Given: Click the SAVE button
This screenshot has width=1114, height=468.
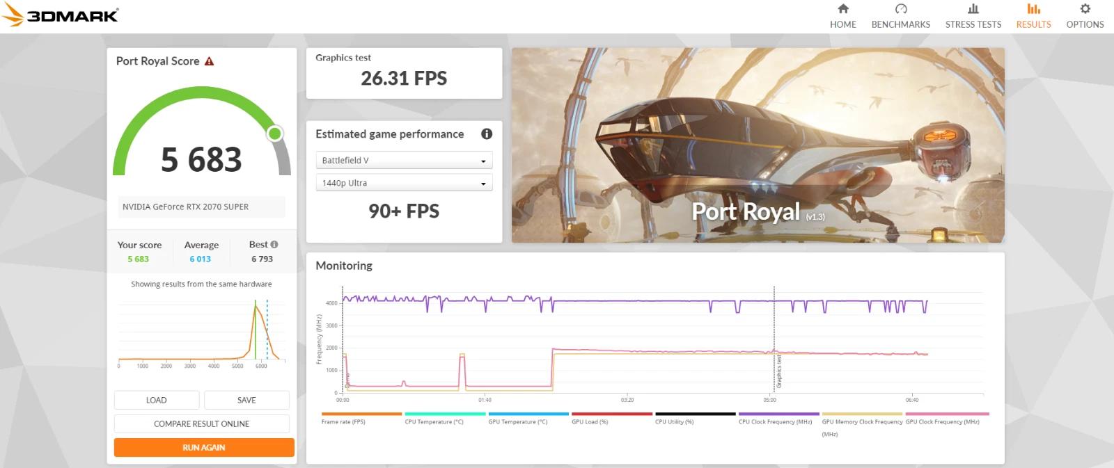Looking at the screenshot, I should [x=246, y=400].
